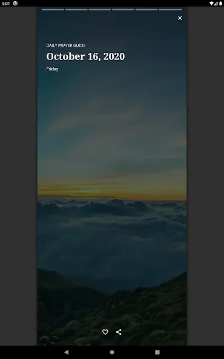This screenshot has height=359, width=224.
Task: Tap the circular notification icon beside clock
Action: click(15, 4)
